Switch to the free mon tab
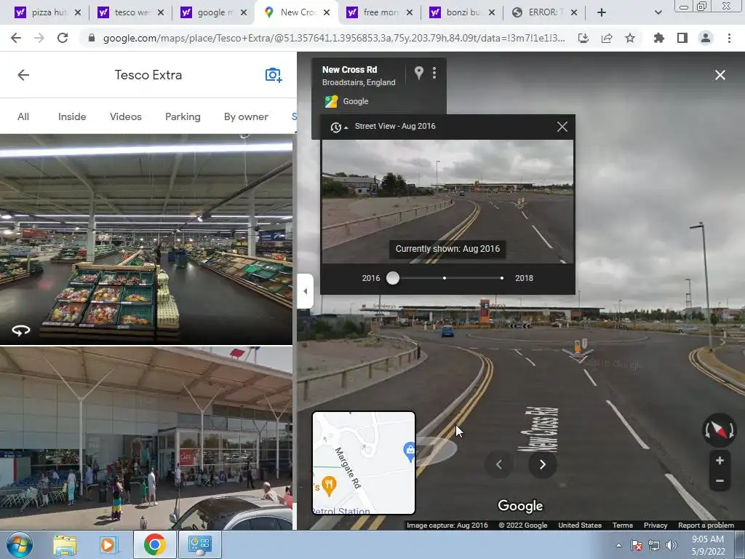 (374, 12)
